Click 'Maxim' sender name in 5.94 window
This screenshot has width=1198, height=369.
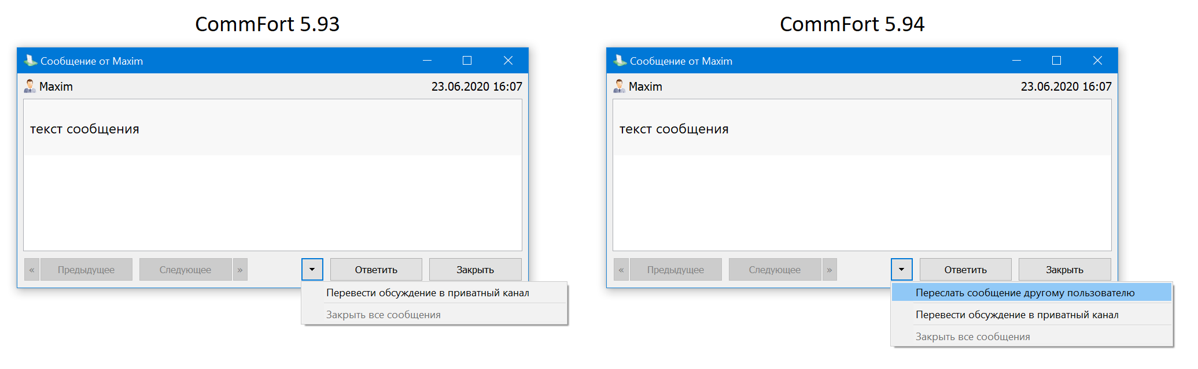(x=646, y=87)
